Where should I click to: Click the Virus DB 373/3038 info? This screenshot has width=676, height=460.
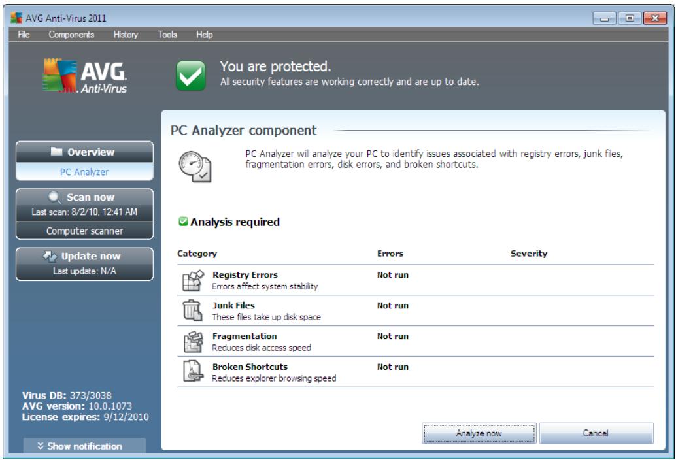tap(67, 395)
